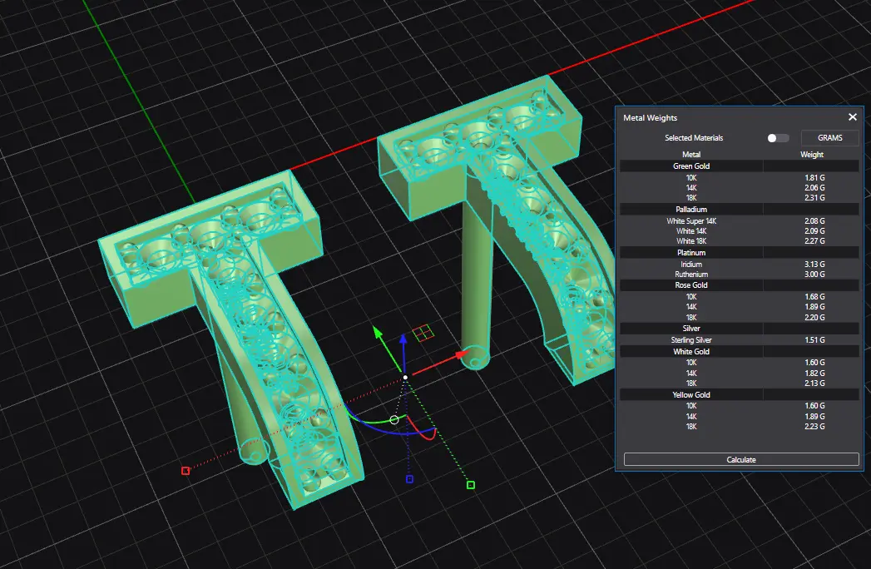
Task: Toggle the Selected Materials switch
Action: 778,138
